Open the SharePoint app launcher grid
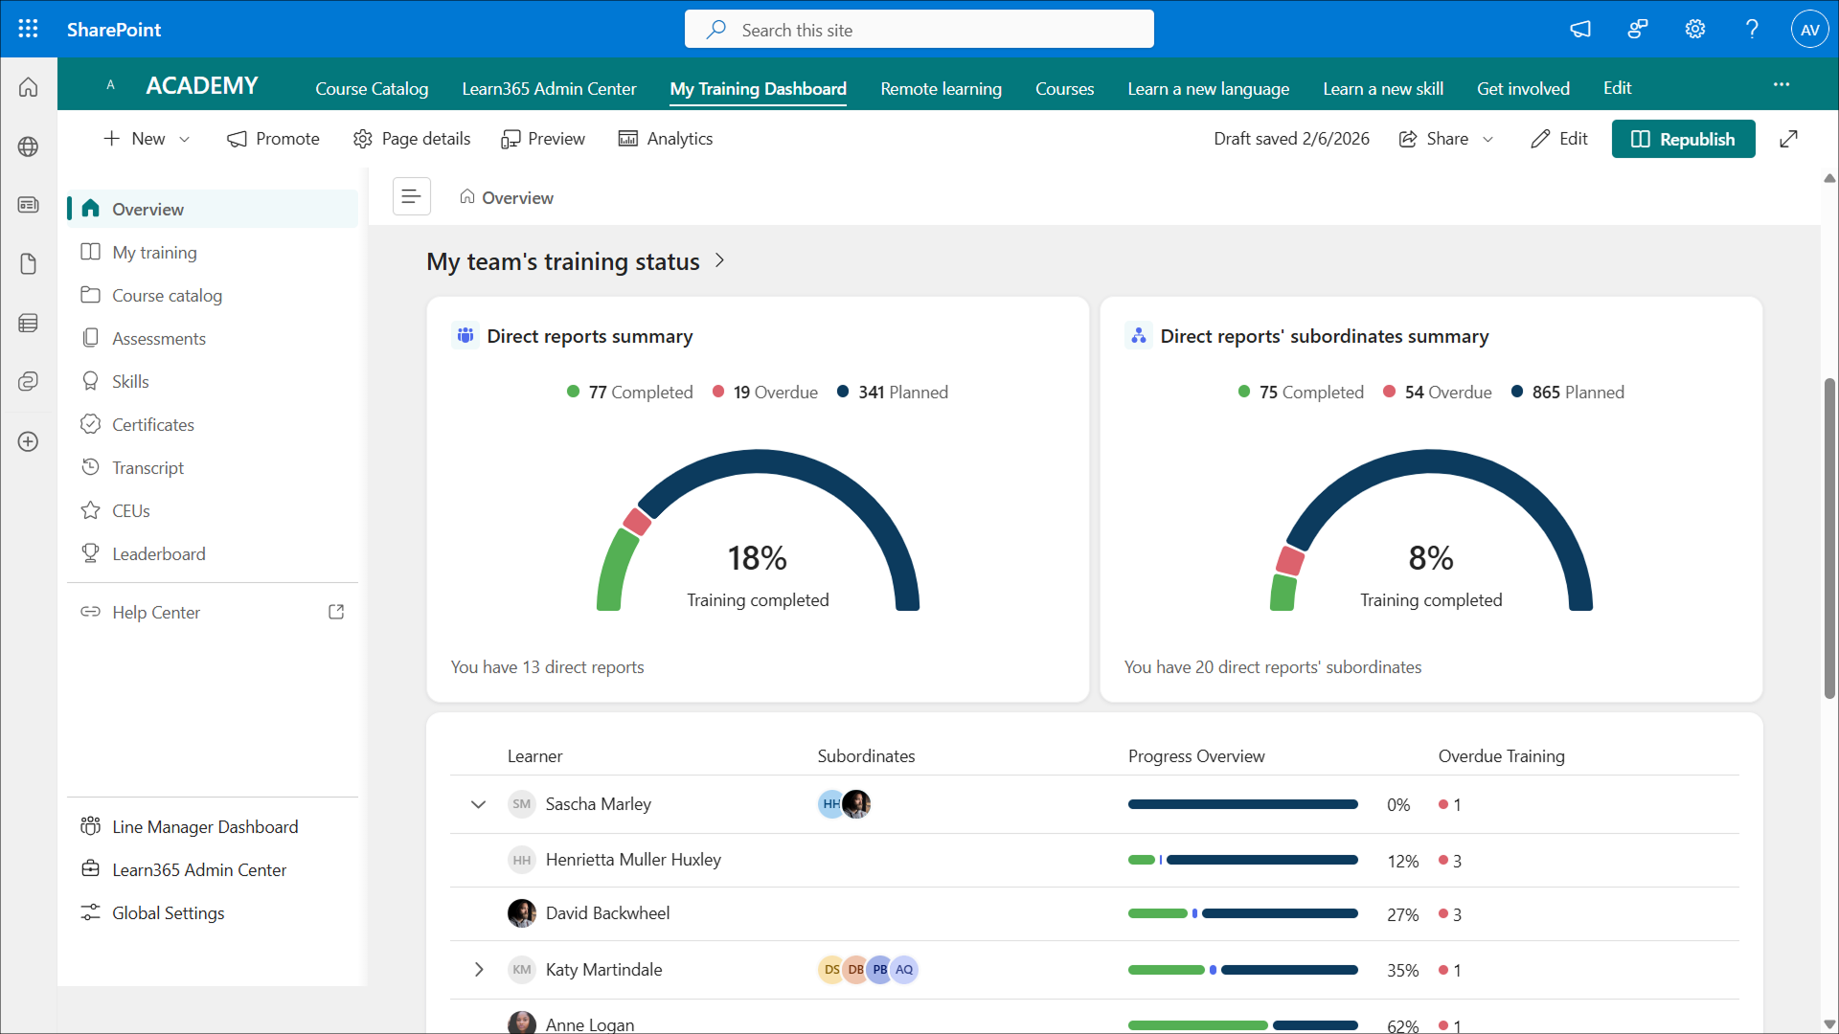This screenshot has height=1034, width=1839. [x=28, y=29]
